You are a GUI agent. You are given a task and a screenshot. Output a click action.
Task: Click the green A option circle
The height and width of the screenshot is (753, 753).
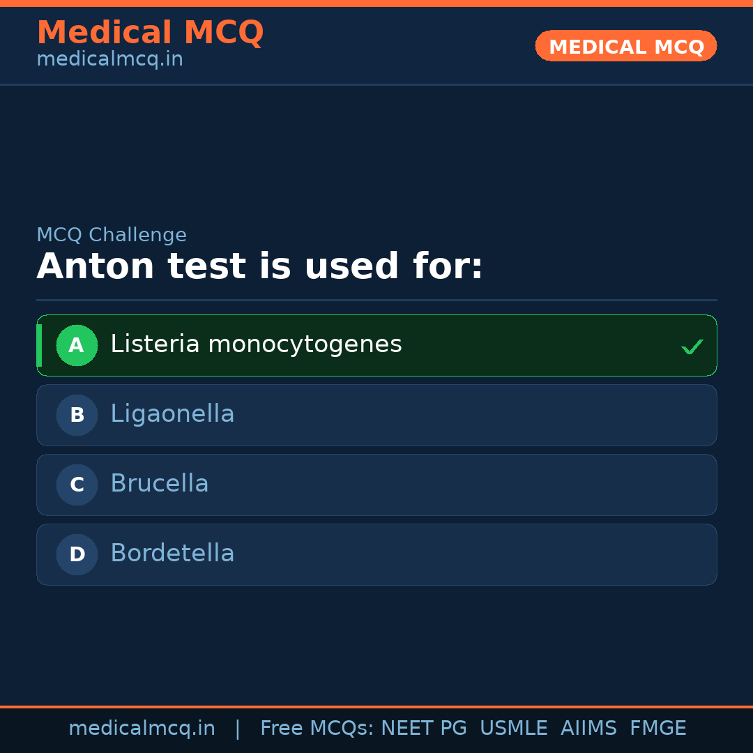77,345
